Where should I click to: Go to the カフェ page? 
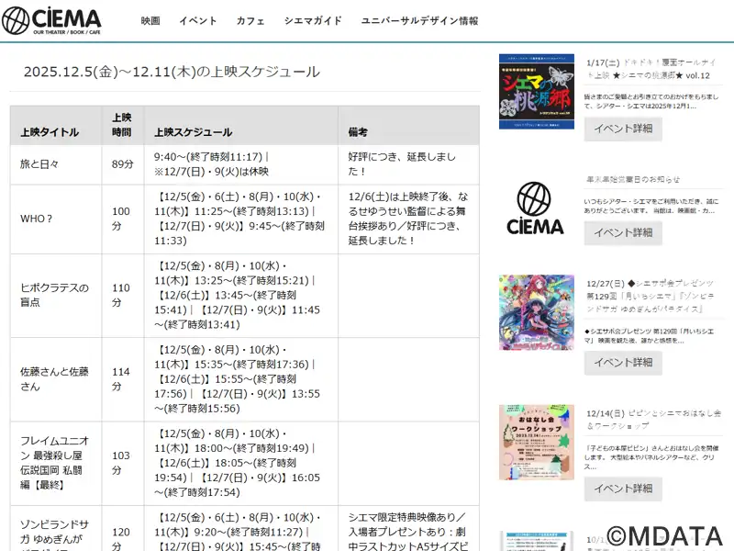tap(250, 20)
